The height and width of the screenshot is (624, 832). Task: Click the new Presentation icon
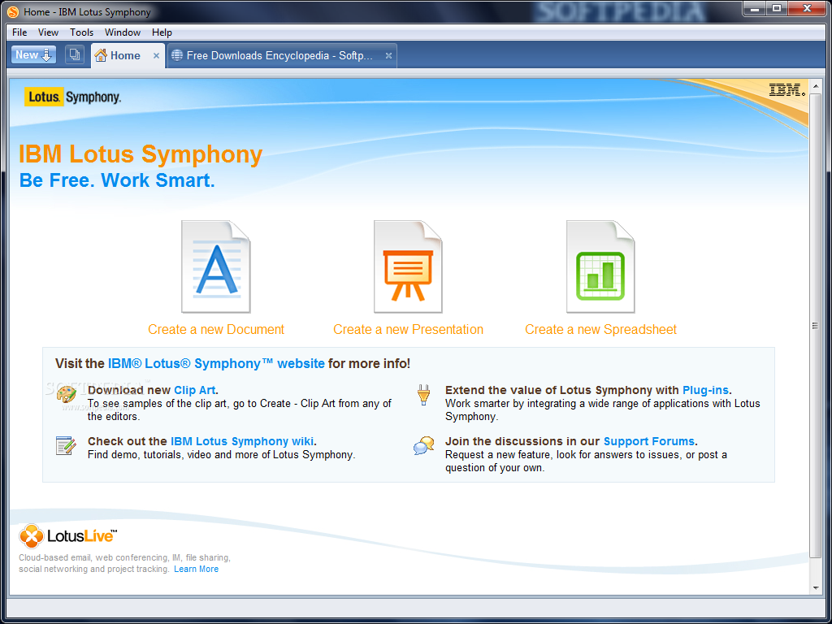point(408,266)
